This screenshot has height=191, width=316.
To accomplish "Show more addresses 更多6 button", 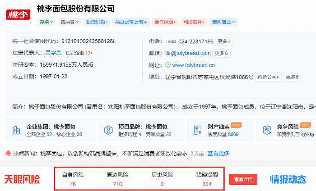I will pyautogui.click(x=292, y=77).
